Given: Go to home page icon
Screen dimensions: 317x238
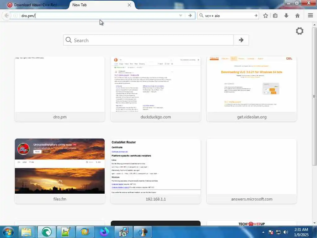Looking at the screenshot, I should tap(297, 15).
